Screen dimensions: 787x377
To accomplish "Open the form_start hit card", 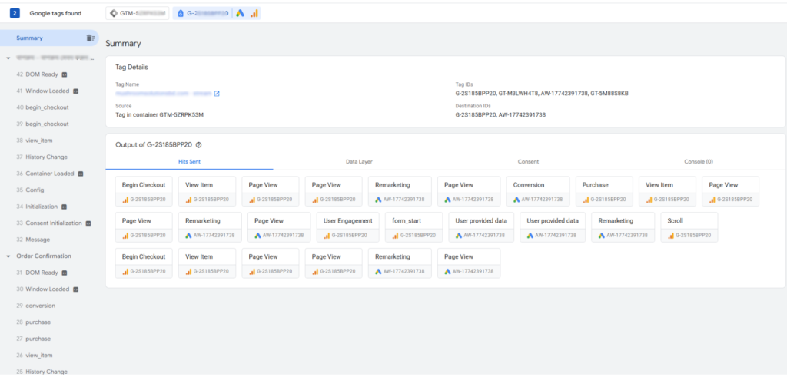I will [413, 227].
